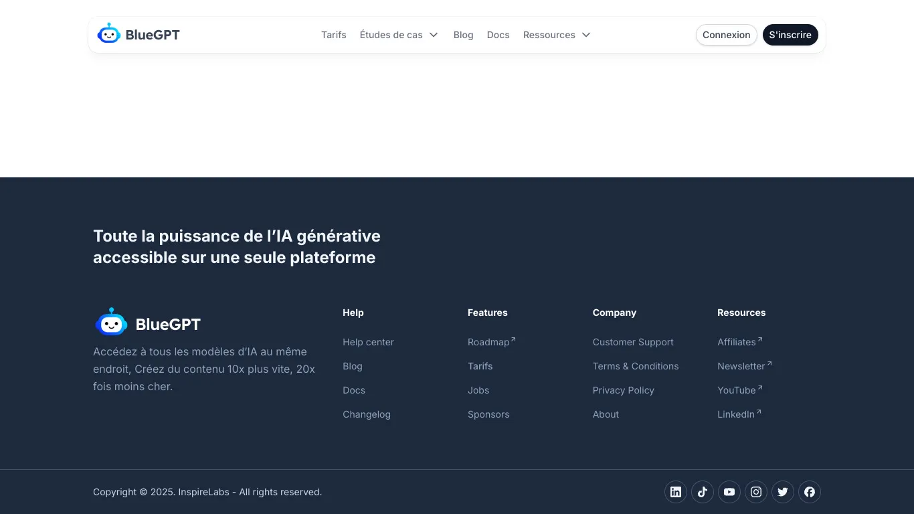Click the BlueGPT robot logo in header

(x=109, y=34)
